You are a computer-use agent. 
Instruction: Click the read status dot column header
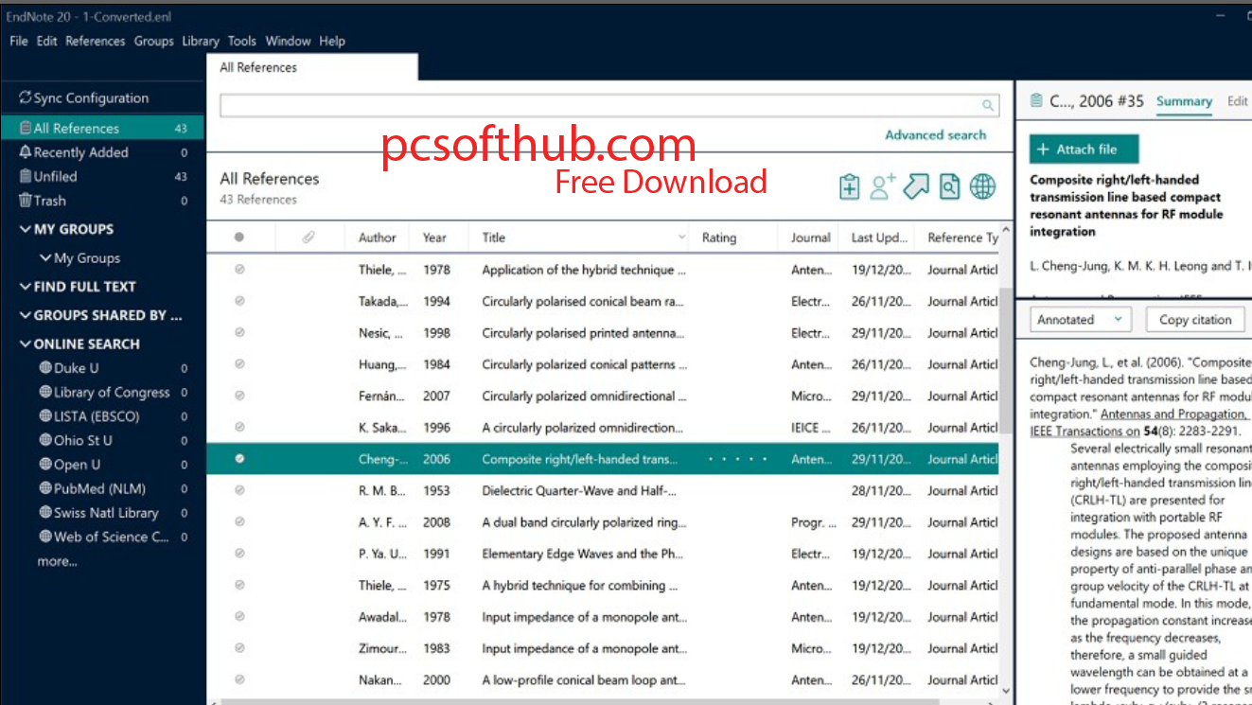coord(238,238)
